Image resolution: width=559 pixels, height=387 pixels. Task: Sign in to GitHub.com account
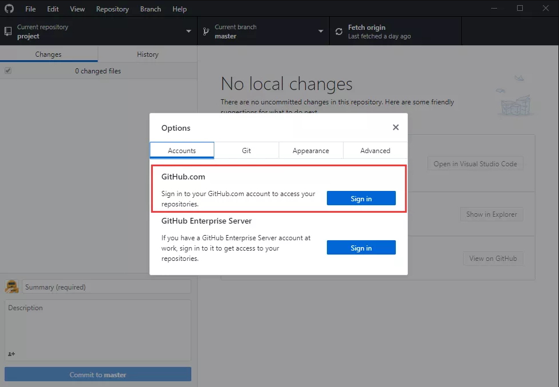(x=361, y=198)
